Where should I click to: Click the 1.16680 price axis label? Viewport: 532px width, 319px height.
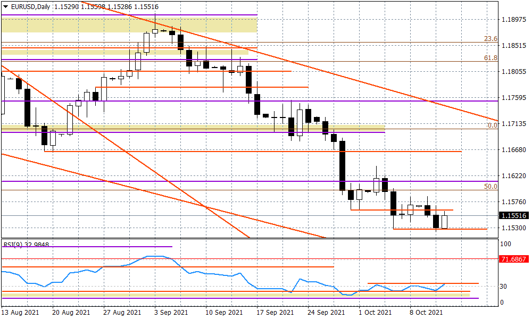(x=514, y=150)
